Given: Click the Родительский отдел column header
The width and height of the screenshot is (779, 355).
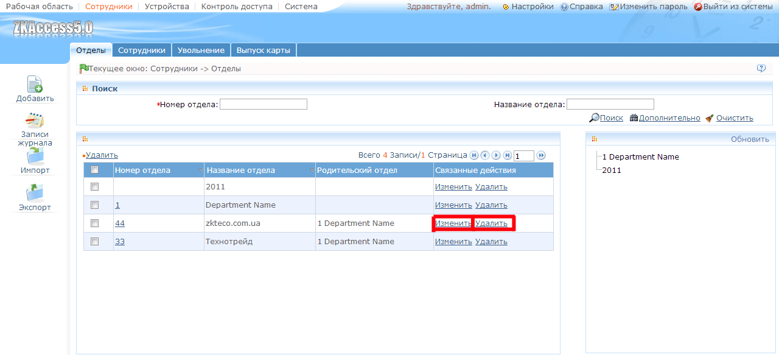Looking at the screenshot, I should pyautogui.click(x=374, y=170).
